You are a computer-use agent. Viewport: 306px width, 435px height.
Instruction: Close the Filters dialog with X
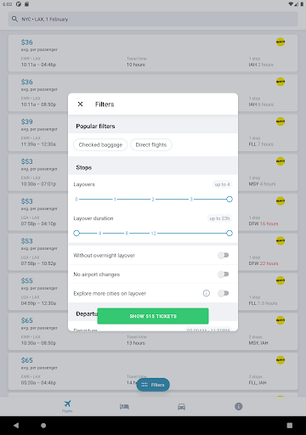(x=80, y=105)
